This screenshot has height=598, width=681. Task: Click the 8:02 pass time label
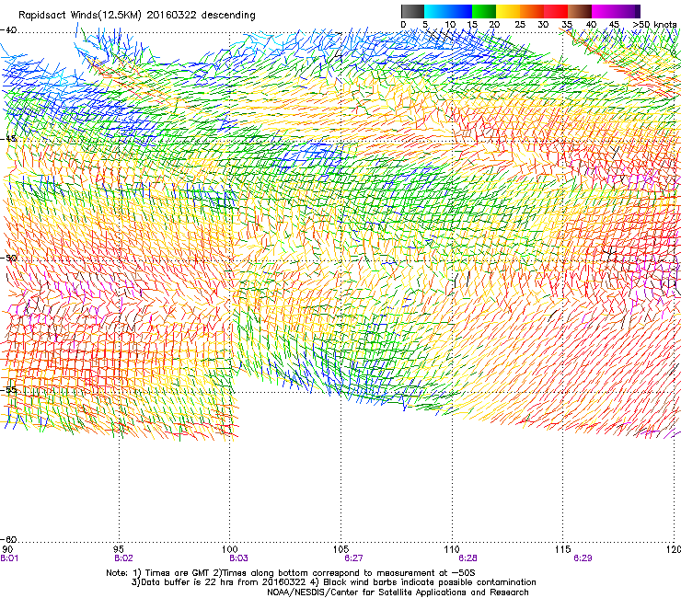pos(124,558)
